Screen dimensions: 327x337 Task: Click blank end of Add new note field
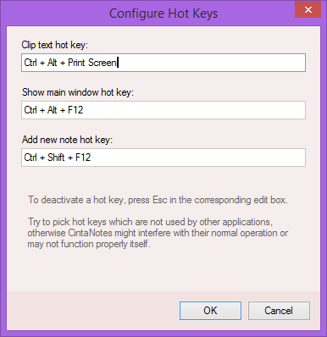pyautogui.click(x=197, y=157)
